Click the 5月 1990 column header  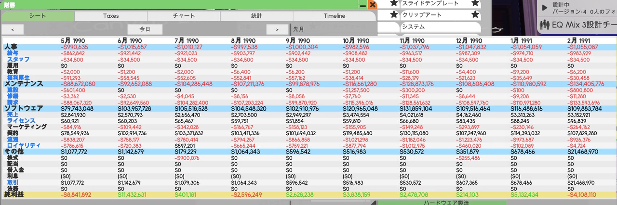[73, 41]
